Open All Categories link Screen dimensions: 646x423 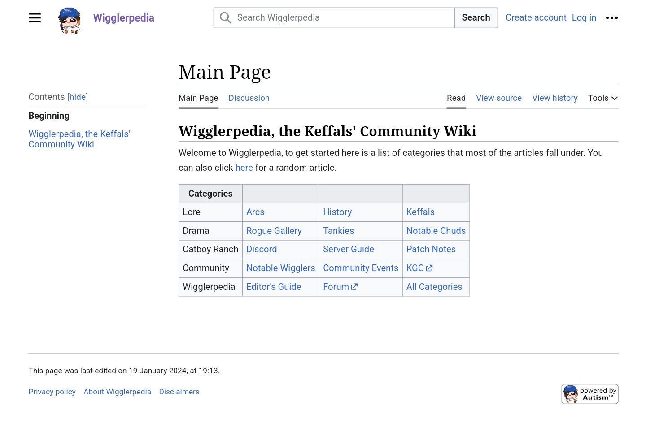pos(434,287)
